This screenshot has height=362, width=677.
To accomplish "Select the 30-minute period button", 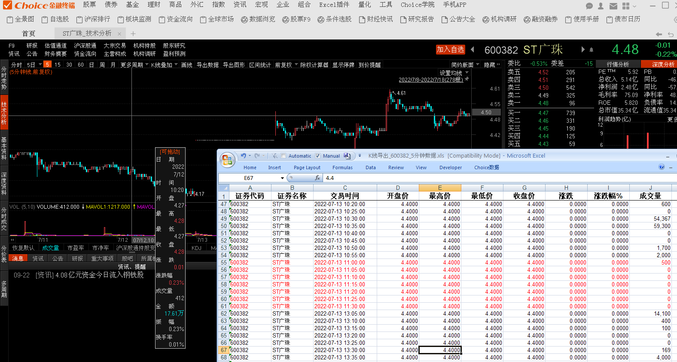I will 69,64.
